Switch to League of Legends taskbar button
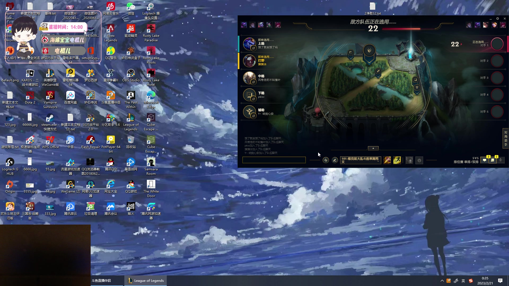509x286 pixels. 146,281
